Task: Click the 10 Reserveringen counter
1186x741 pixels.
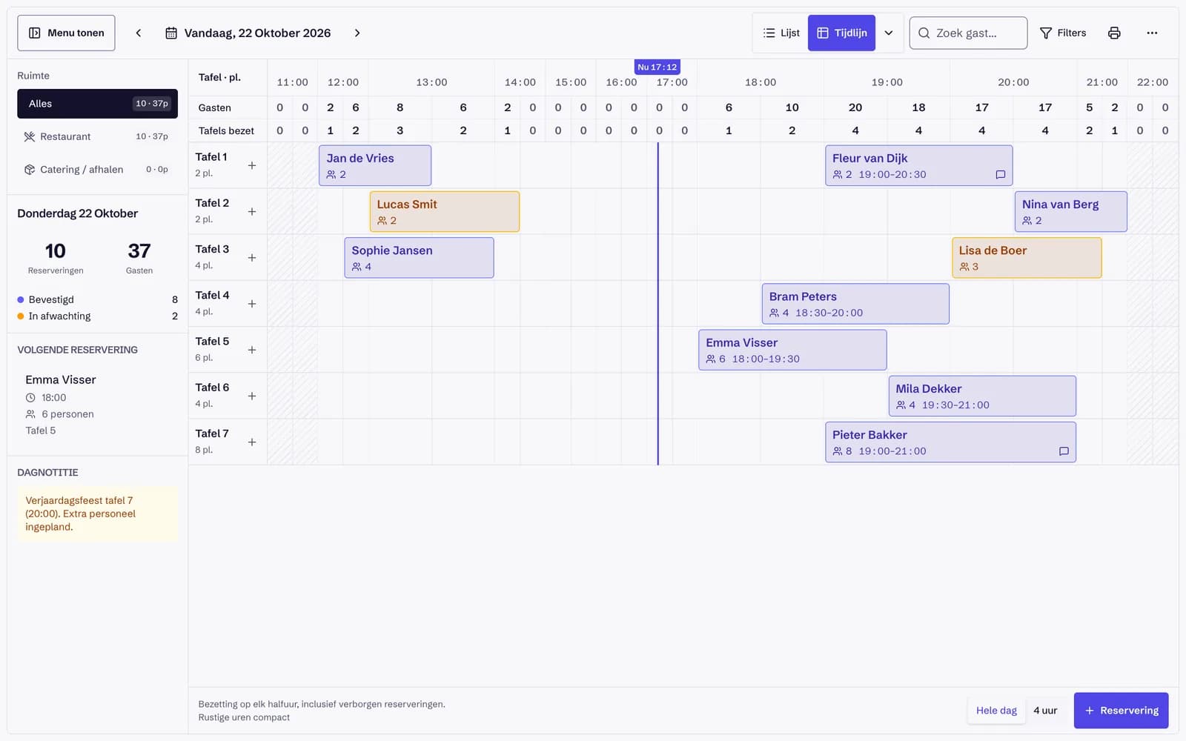Action: click(x=56, y=258)
